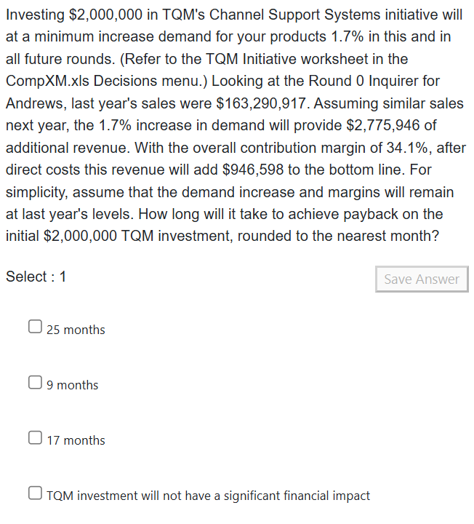Click 'nearest month?' at the question end
Screen dimensions: 474x524
pos(388,237)
